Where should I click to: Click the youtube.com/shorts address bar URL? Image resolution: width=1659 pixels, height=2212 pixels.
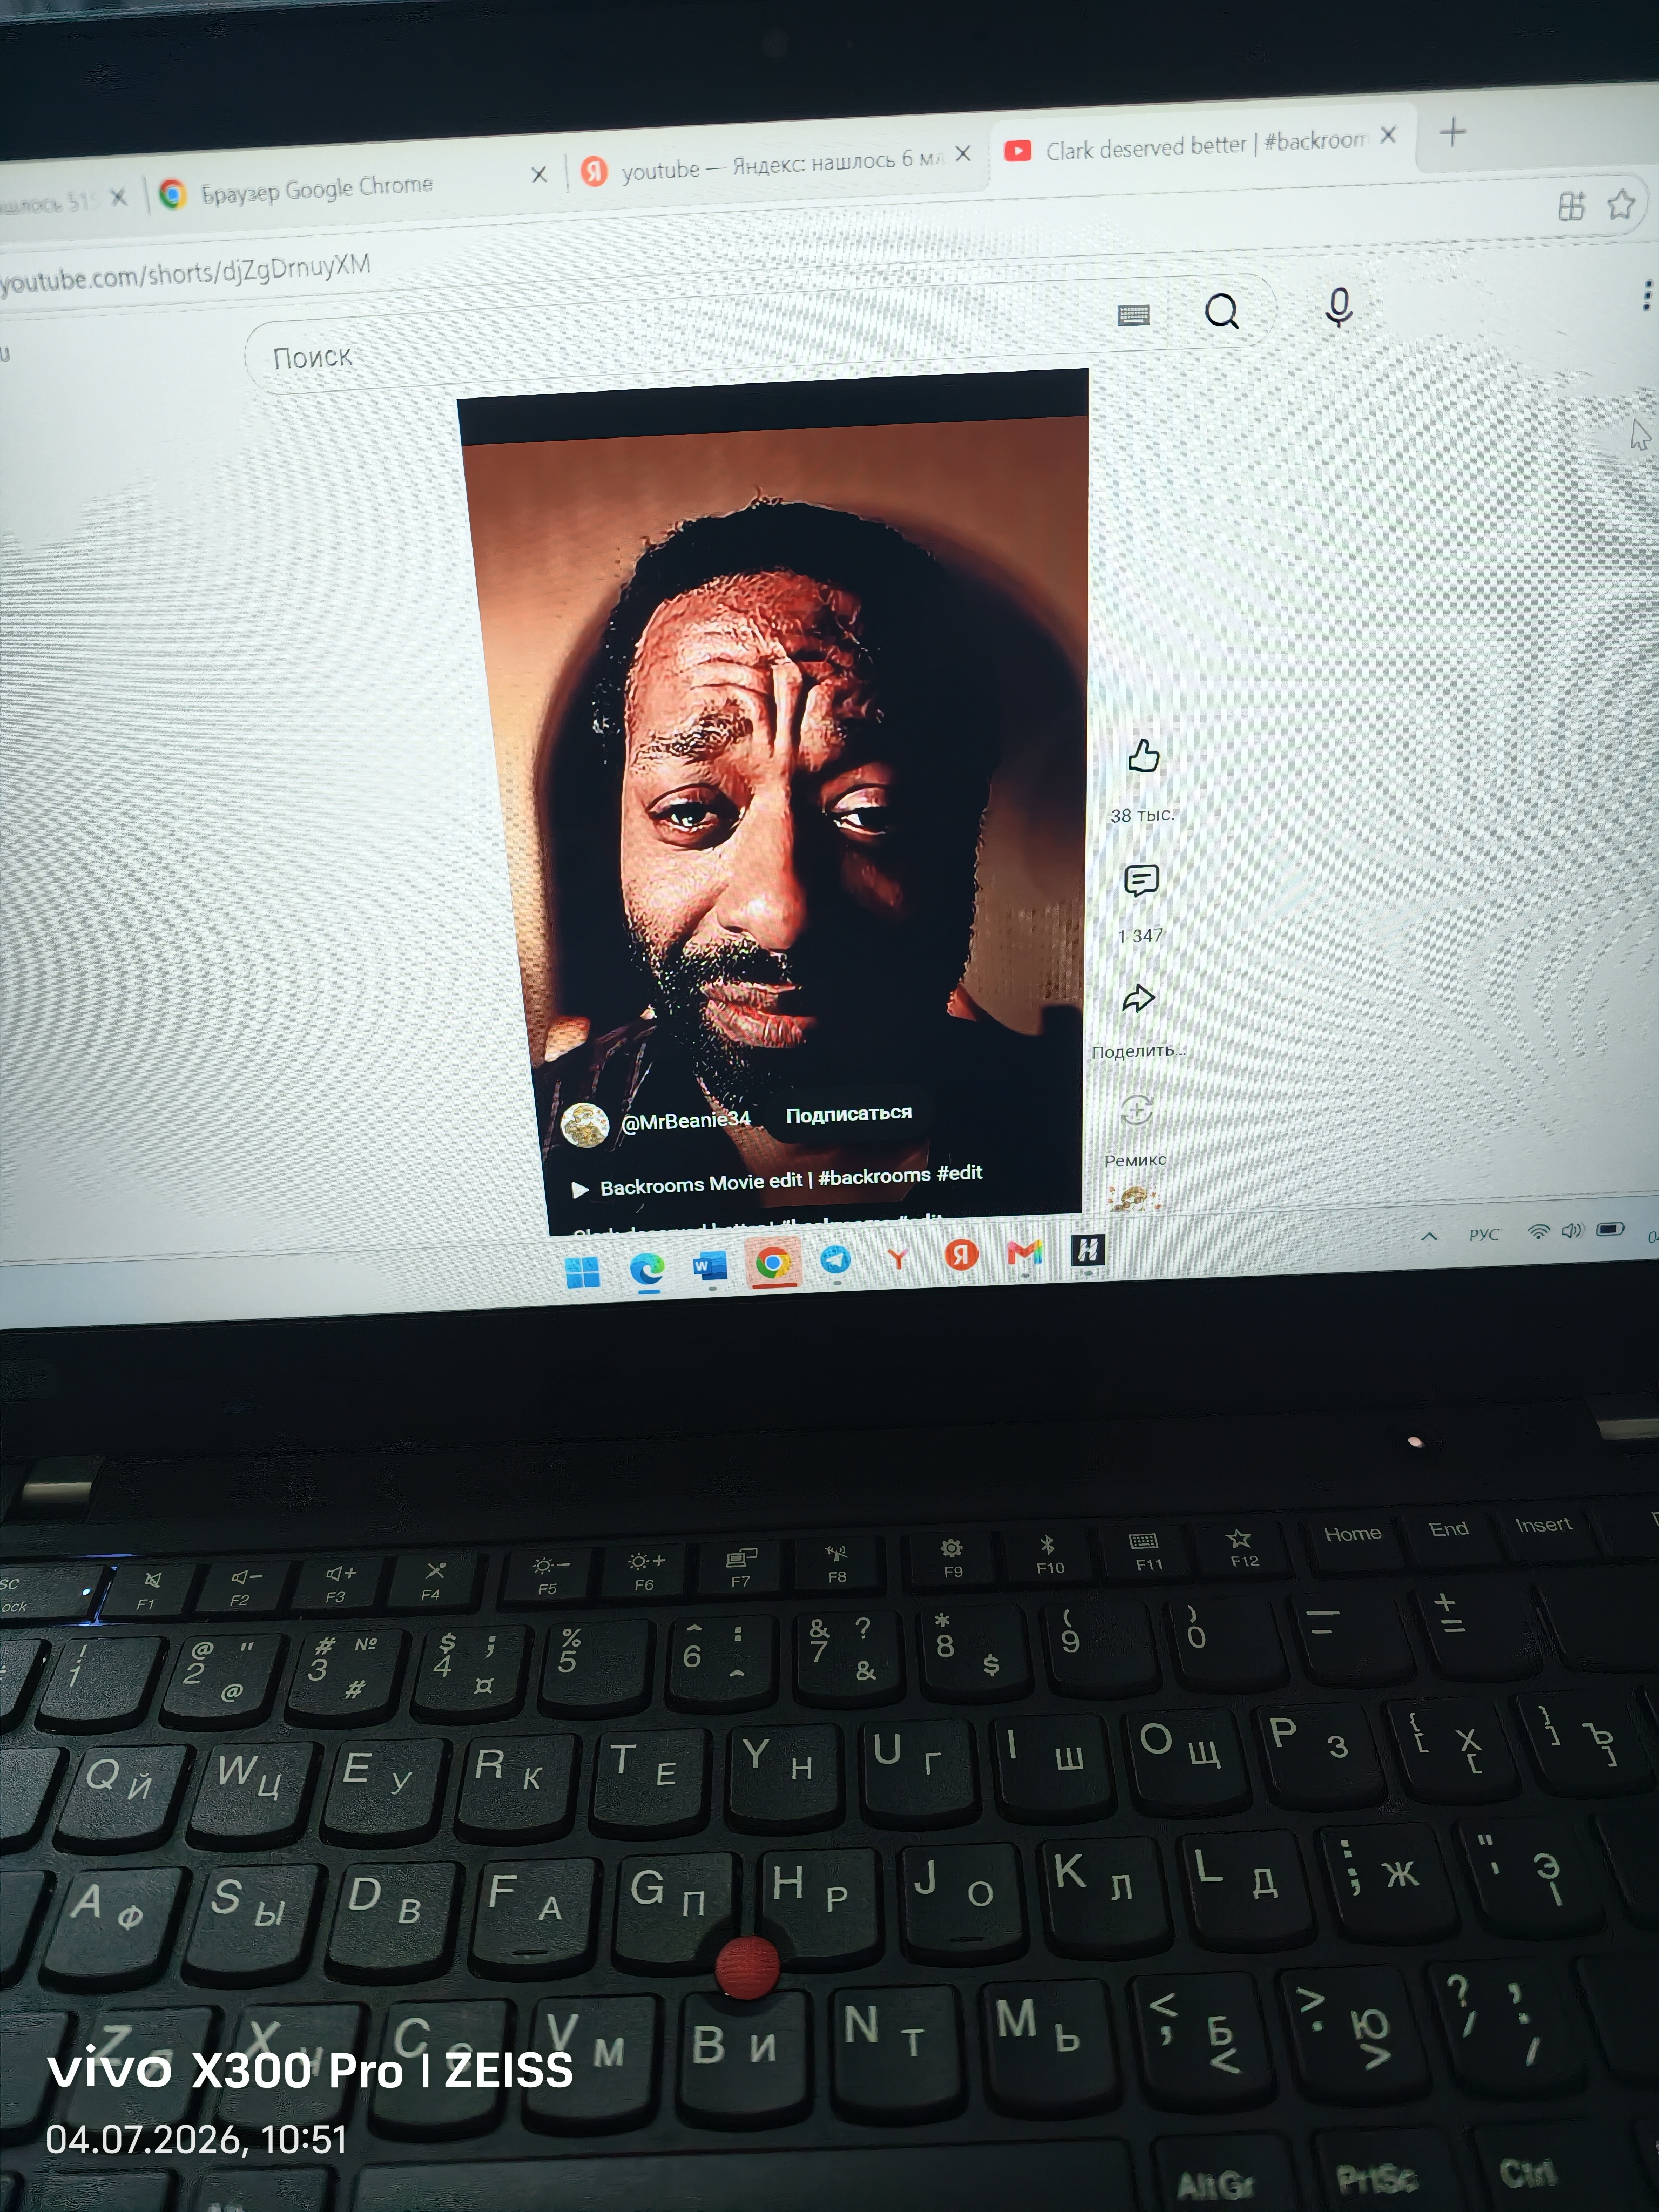[185, 273]
